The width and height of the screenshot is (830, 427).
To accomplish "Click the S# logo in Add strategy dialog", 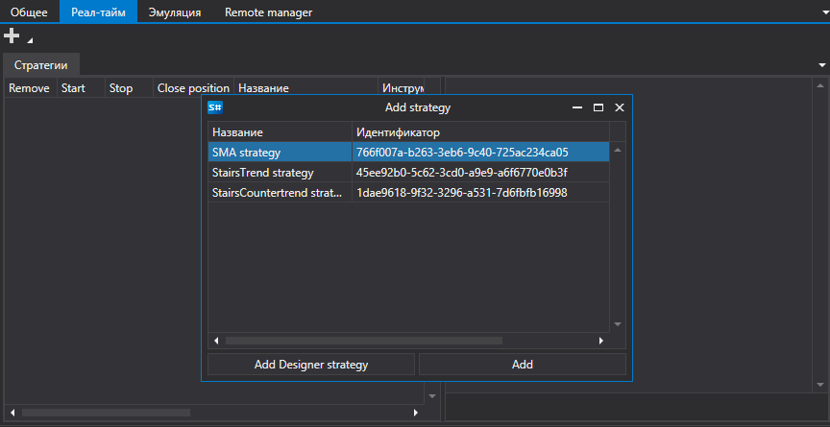I will click(215, 107).
